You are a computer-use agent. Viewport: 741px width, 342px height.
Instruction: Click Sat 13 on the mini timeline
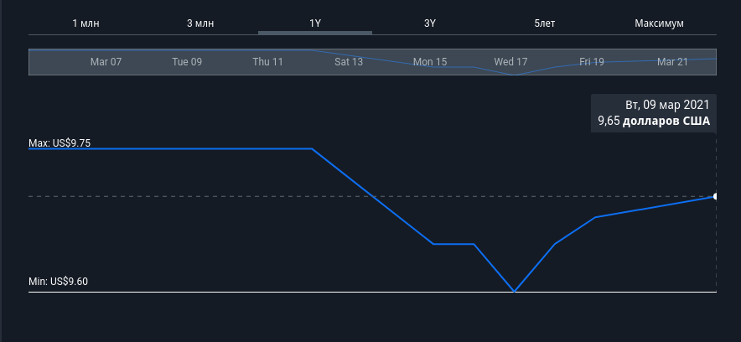tap(349, 62)
